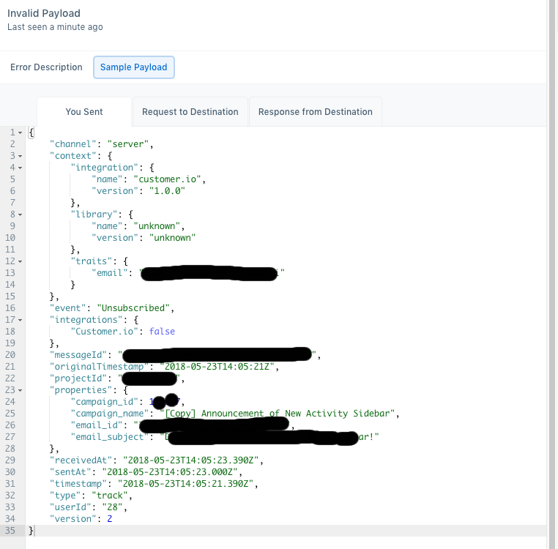Click the originalTimestamp value "2018-05-23T14:05:21Z"

(x=217, y=367)
